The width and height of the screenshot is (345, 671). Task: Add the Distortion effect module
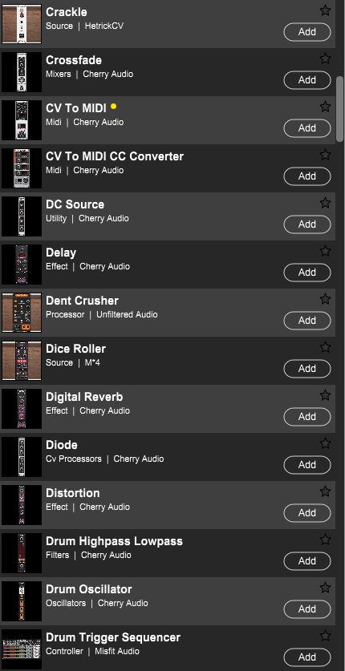coord(307,512)
